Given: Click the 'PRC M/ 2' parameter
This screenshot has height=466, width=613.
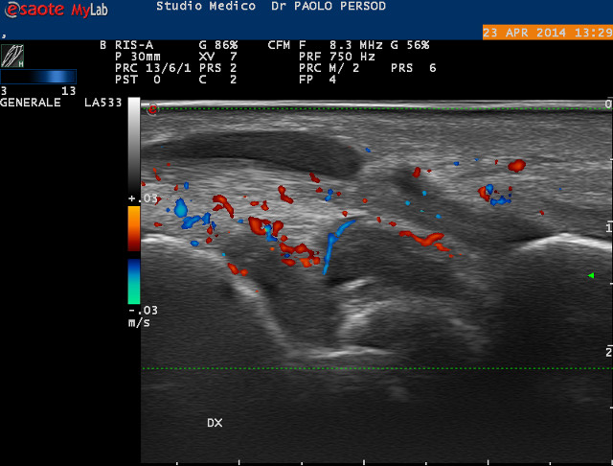Looking at the screenshot, I should (x=329, y=68).
